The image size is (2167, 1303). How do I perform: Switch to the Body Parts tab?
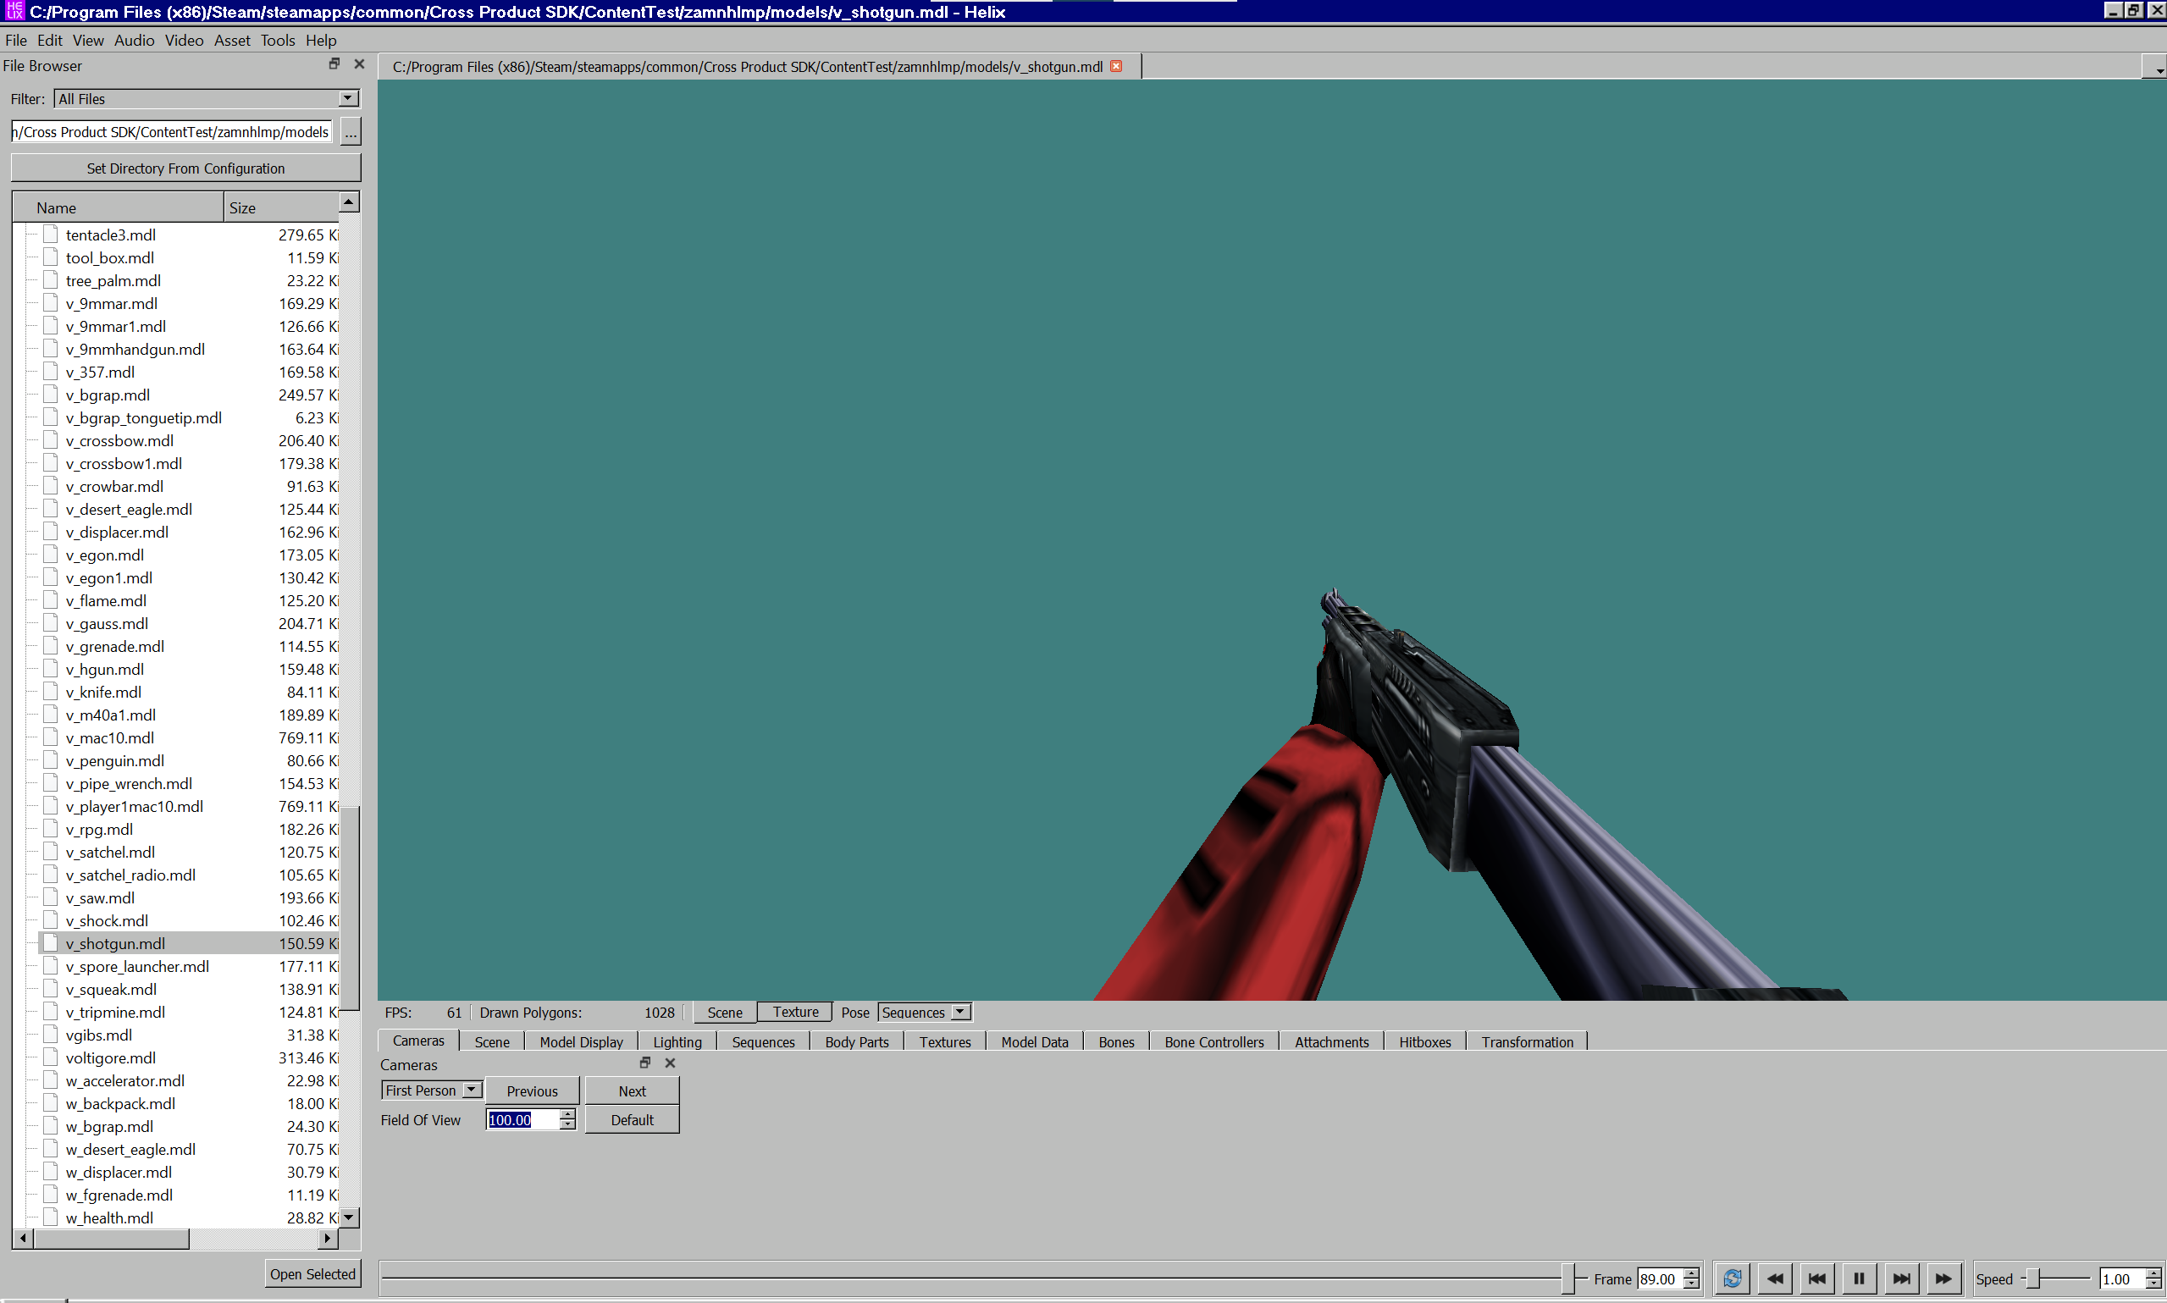coord(857,1041)
